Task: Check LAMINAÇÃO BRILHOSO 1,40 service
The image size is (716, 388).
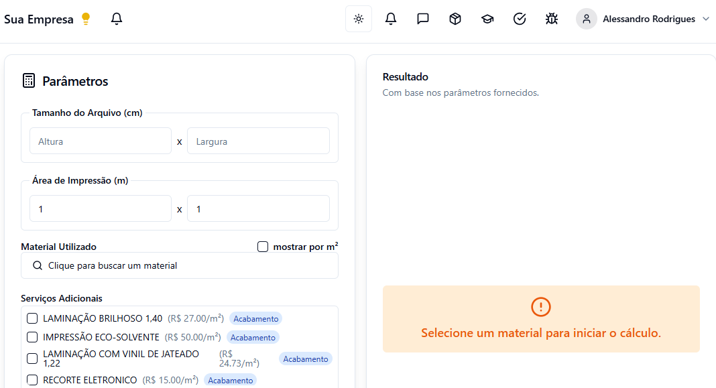Action: click(32, 318)
